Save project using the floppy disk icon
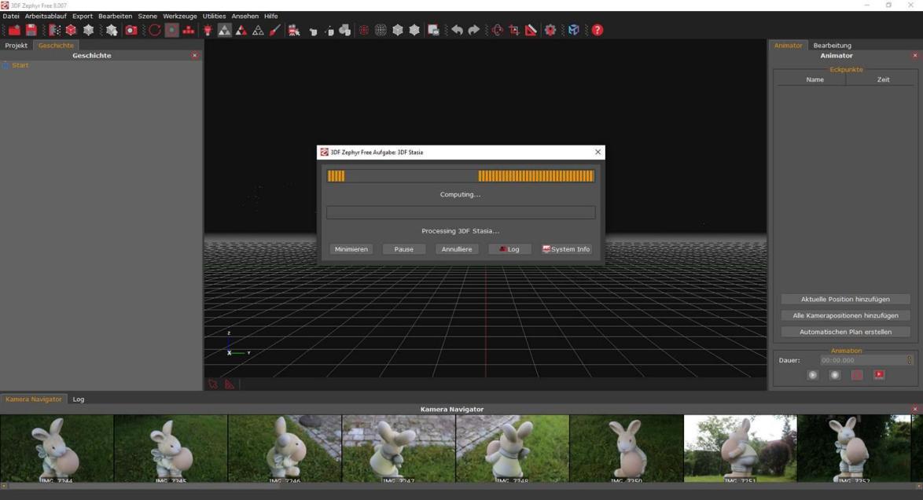 point(31,30)
